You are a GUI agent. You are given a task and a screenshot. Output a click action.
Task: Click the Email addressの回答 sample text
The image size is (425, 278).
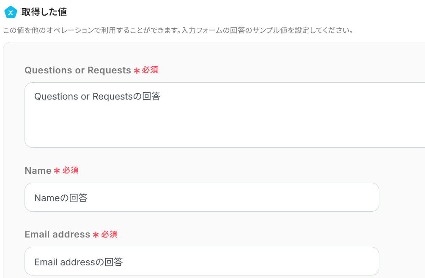coord(79,262)
